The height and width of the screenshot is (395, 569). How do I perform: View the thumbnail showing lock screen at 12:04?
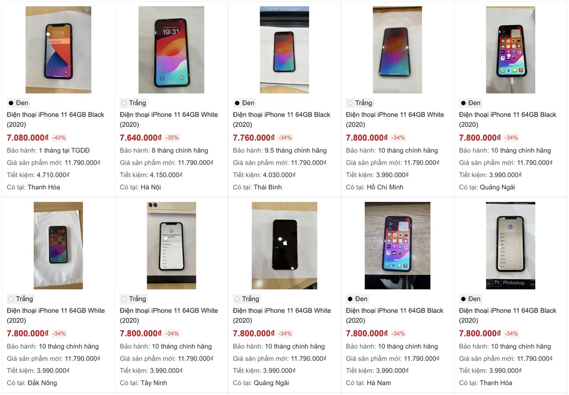(x=58, y=50)
